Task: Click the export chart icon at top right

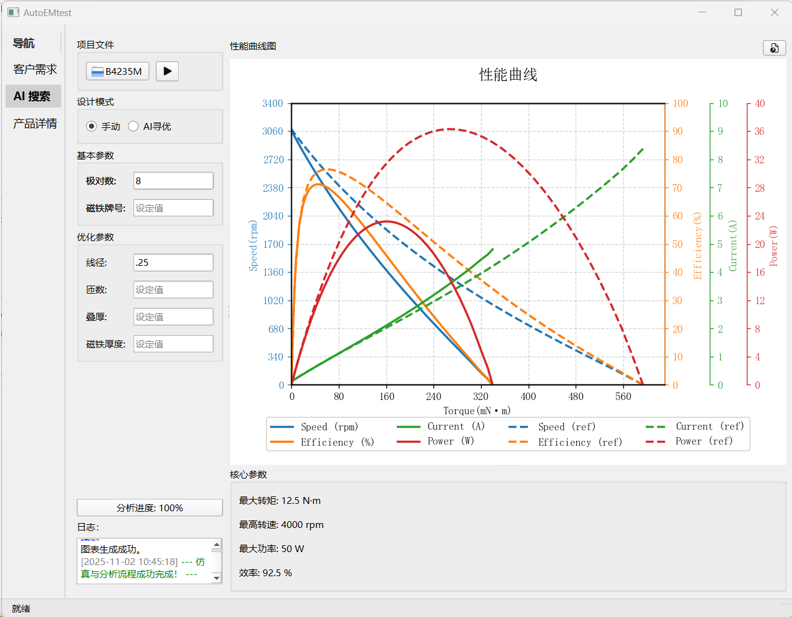Action: pyautogui.click(x=774, y=48)
